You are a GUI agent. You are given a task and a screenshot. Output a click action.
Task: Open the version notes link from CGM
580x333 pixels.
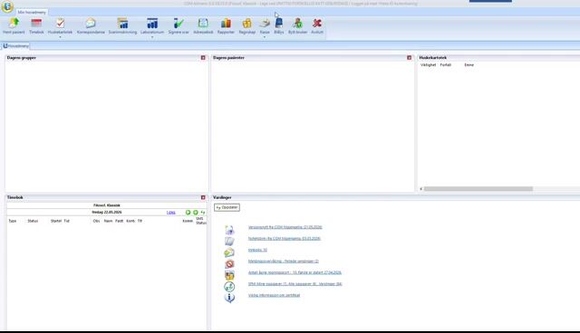285,227
